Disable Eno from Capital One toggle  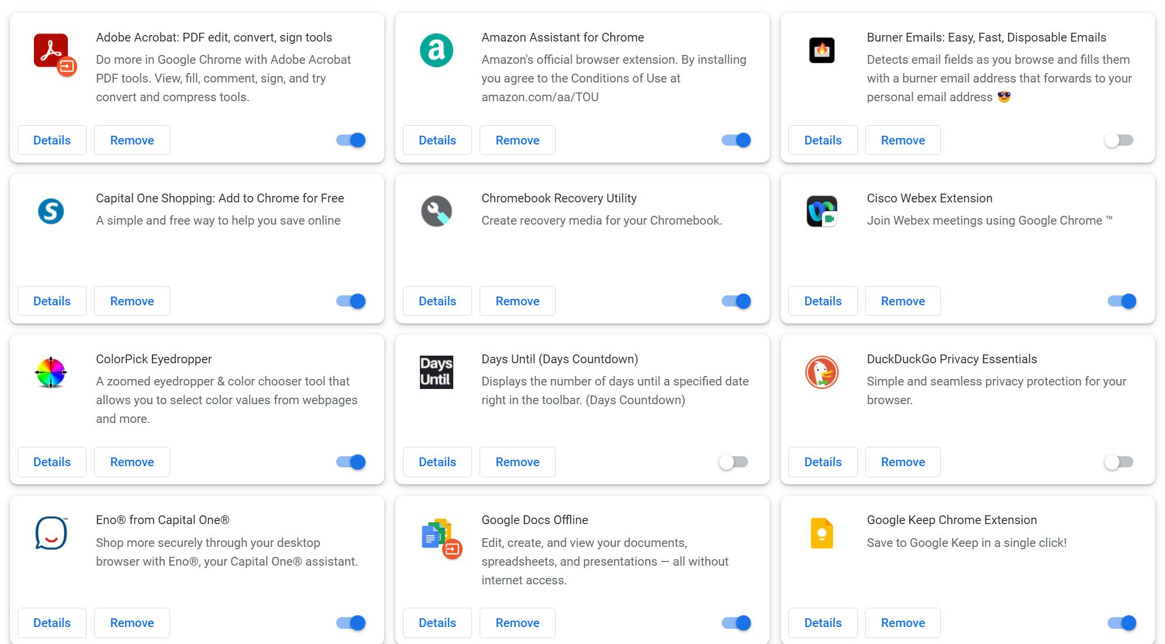[x=351, y=622]
